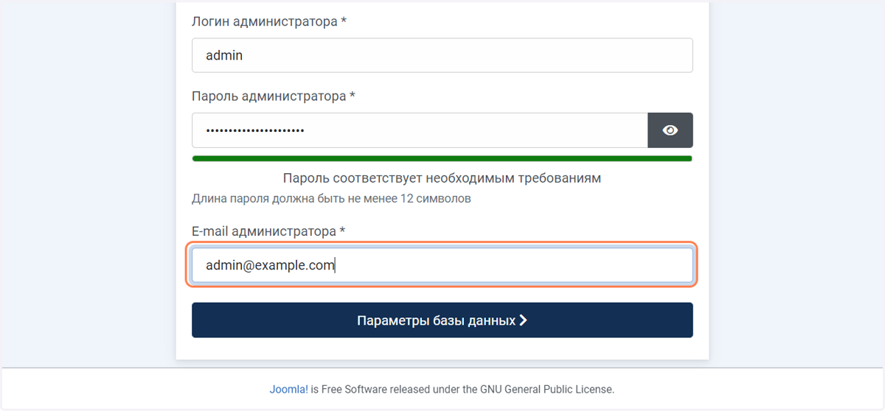Select the label Пароль администратора
The width and height of the screenshot is (885, 411).
point(274,96)
